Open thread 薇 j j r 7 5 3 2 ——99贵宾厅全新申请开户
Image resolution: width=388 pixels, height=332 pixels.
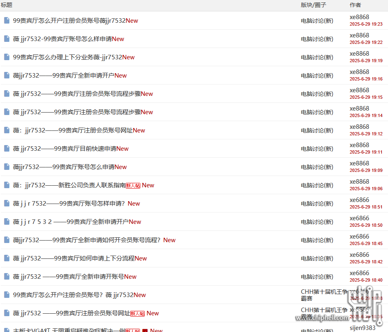pos(71,222)
